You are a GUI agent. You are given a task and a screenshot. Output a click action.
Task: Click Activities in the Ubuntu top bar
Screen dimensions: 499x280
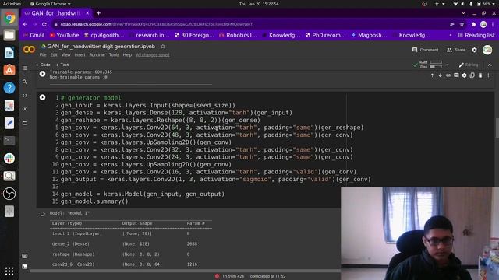click(12, 4)
